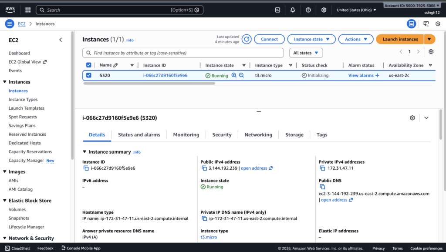Viewport: 446px width, 252px height.
Task: Switch to the Security tab
Action: click(x=222, y=135)
